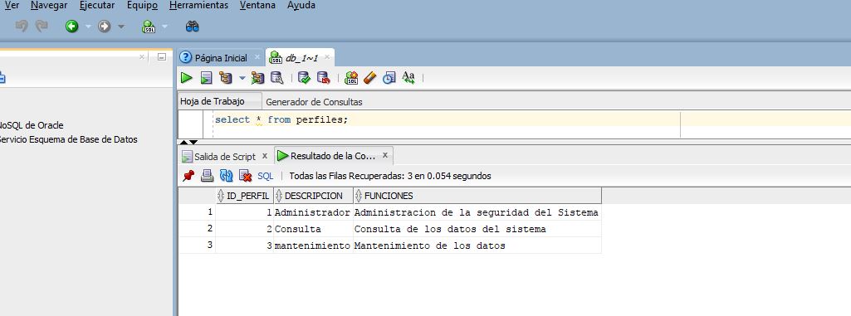Rollback changes with the red arrow database icon

pyautogui.click(x=324, y=78)
